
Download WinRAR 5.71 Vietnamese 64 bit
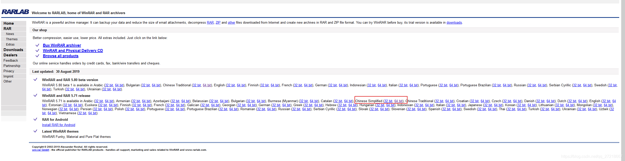(92, 113)
